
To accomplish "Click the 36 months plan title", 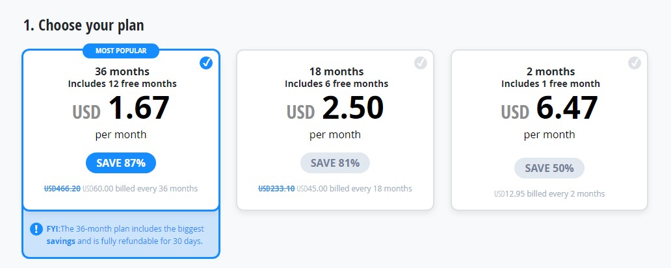I will [x=122, y=71].
